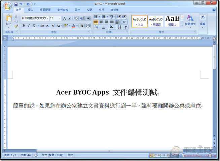Open Word Help question mark

(x=214, y=10)
